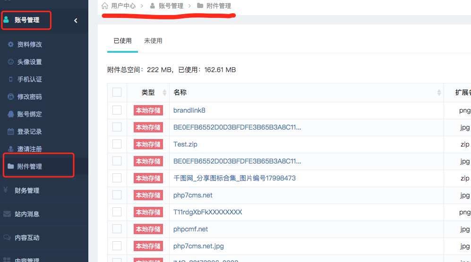
Task: Check the box for php7cms.net.jpg row
Action: tap(117, 246)
